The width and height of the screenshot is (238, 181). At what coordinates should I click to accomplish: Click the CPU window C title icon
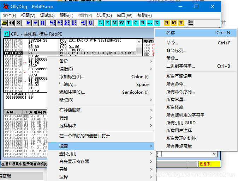click(x=6, y=34)
